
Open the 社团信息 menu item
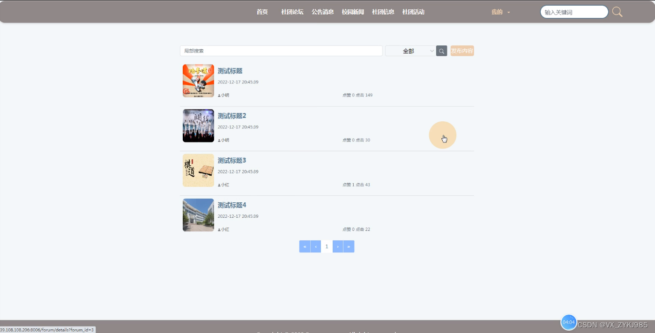(x=383, y=12)
